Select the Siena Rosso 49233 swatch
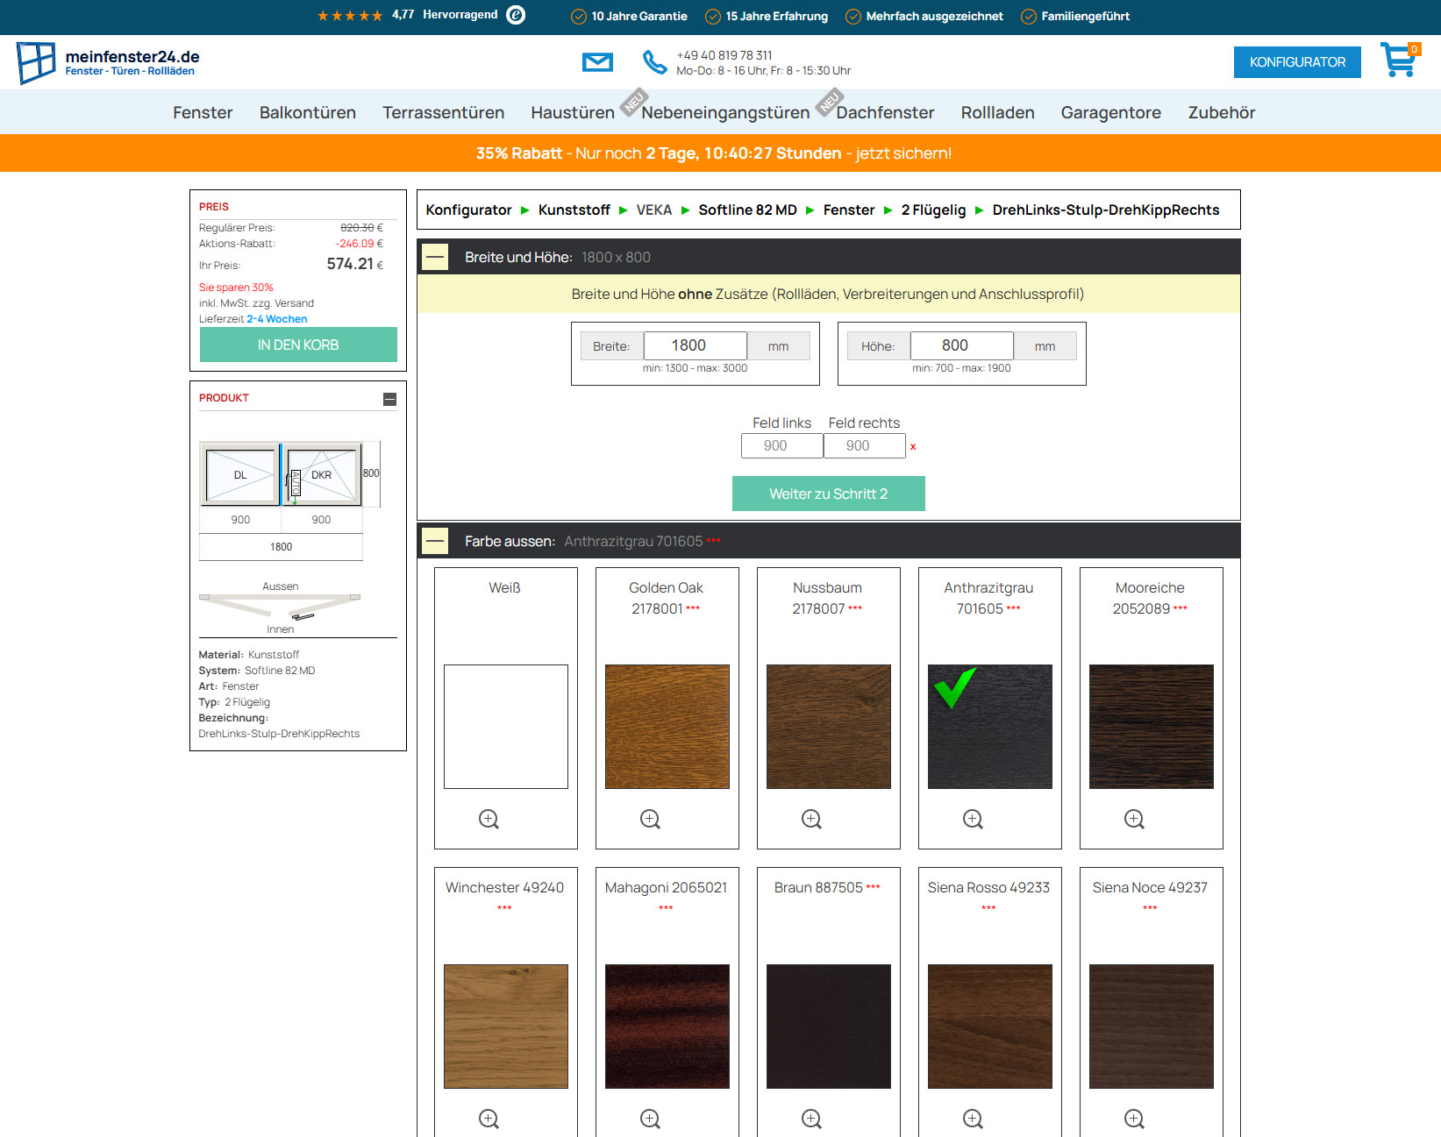 pyautogui.click(x=990, y=1027)
